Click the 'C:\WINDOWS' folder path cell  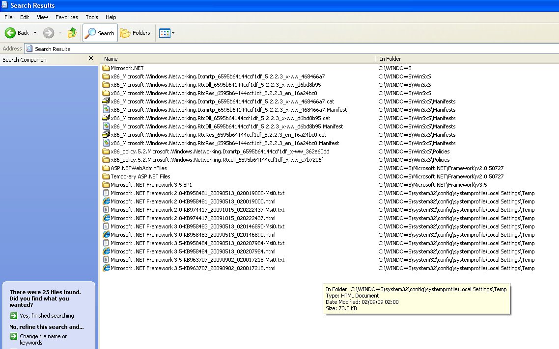point(395,68)
